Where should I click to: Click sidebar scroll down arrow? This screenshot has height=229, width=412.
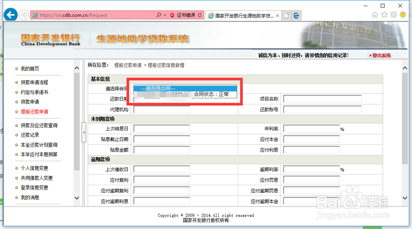[77, 198]
